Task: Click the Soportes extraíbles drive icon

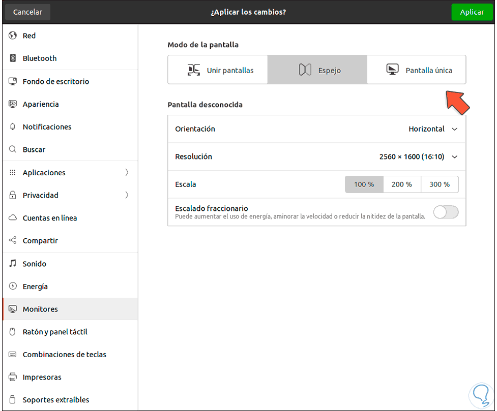Action: point(13,400)
